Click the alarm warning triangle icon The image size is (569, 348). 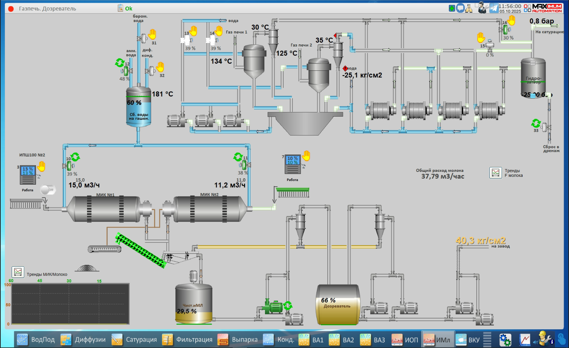(469, 8)
